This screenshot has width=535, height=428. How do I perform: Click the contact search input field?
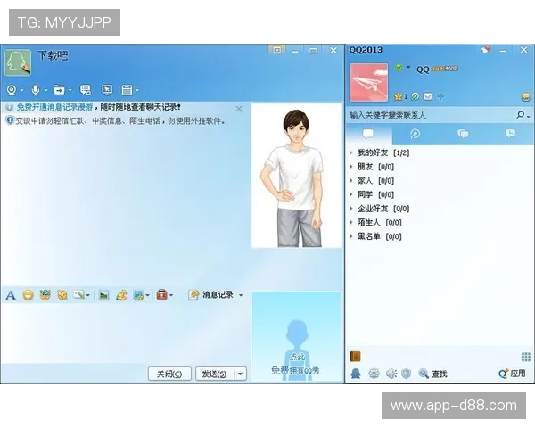428,115
